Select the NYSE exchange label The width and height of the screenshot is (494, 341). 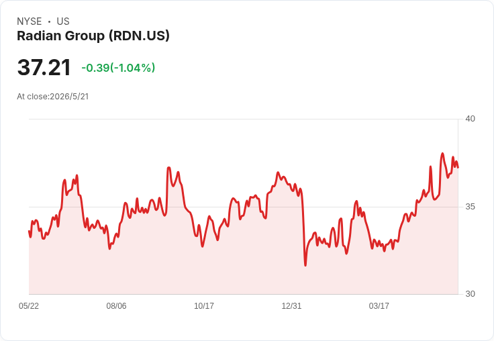coord(30,21)
